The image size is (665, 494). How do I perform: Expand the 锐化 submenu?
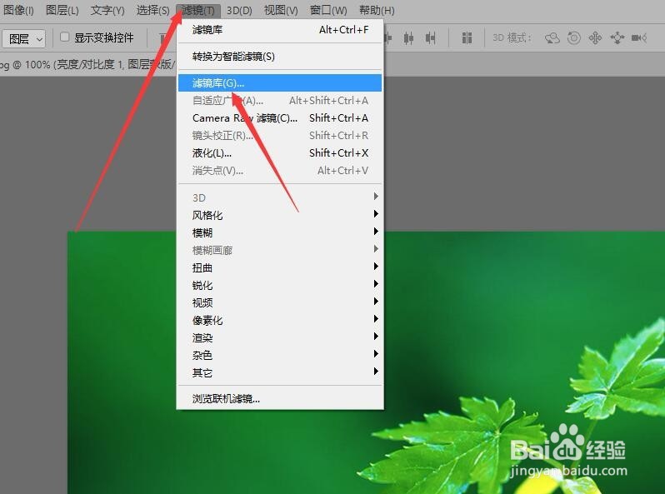(x=280, y=284)
